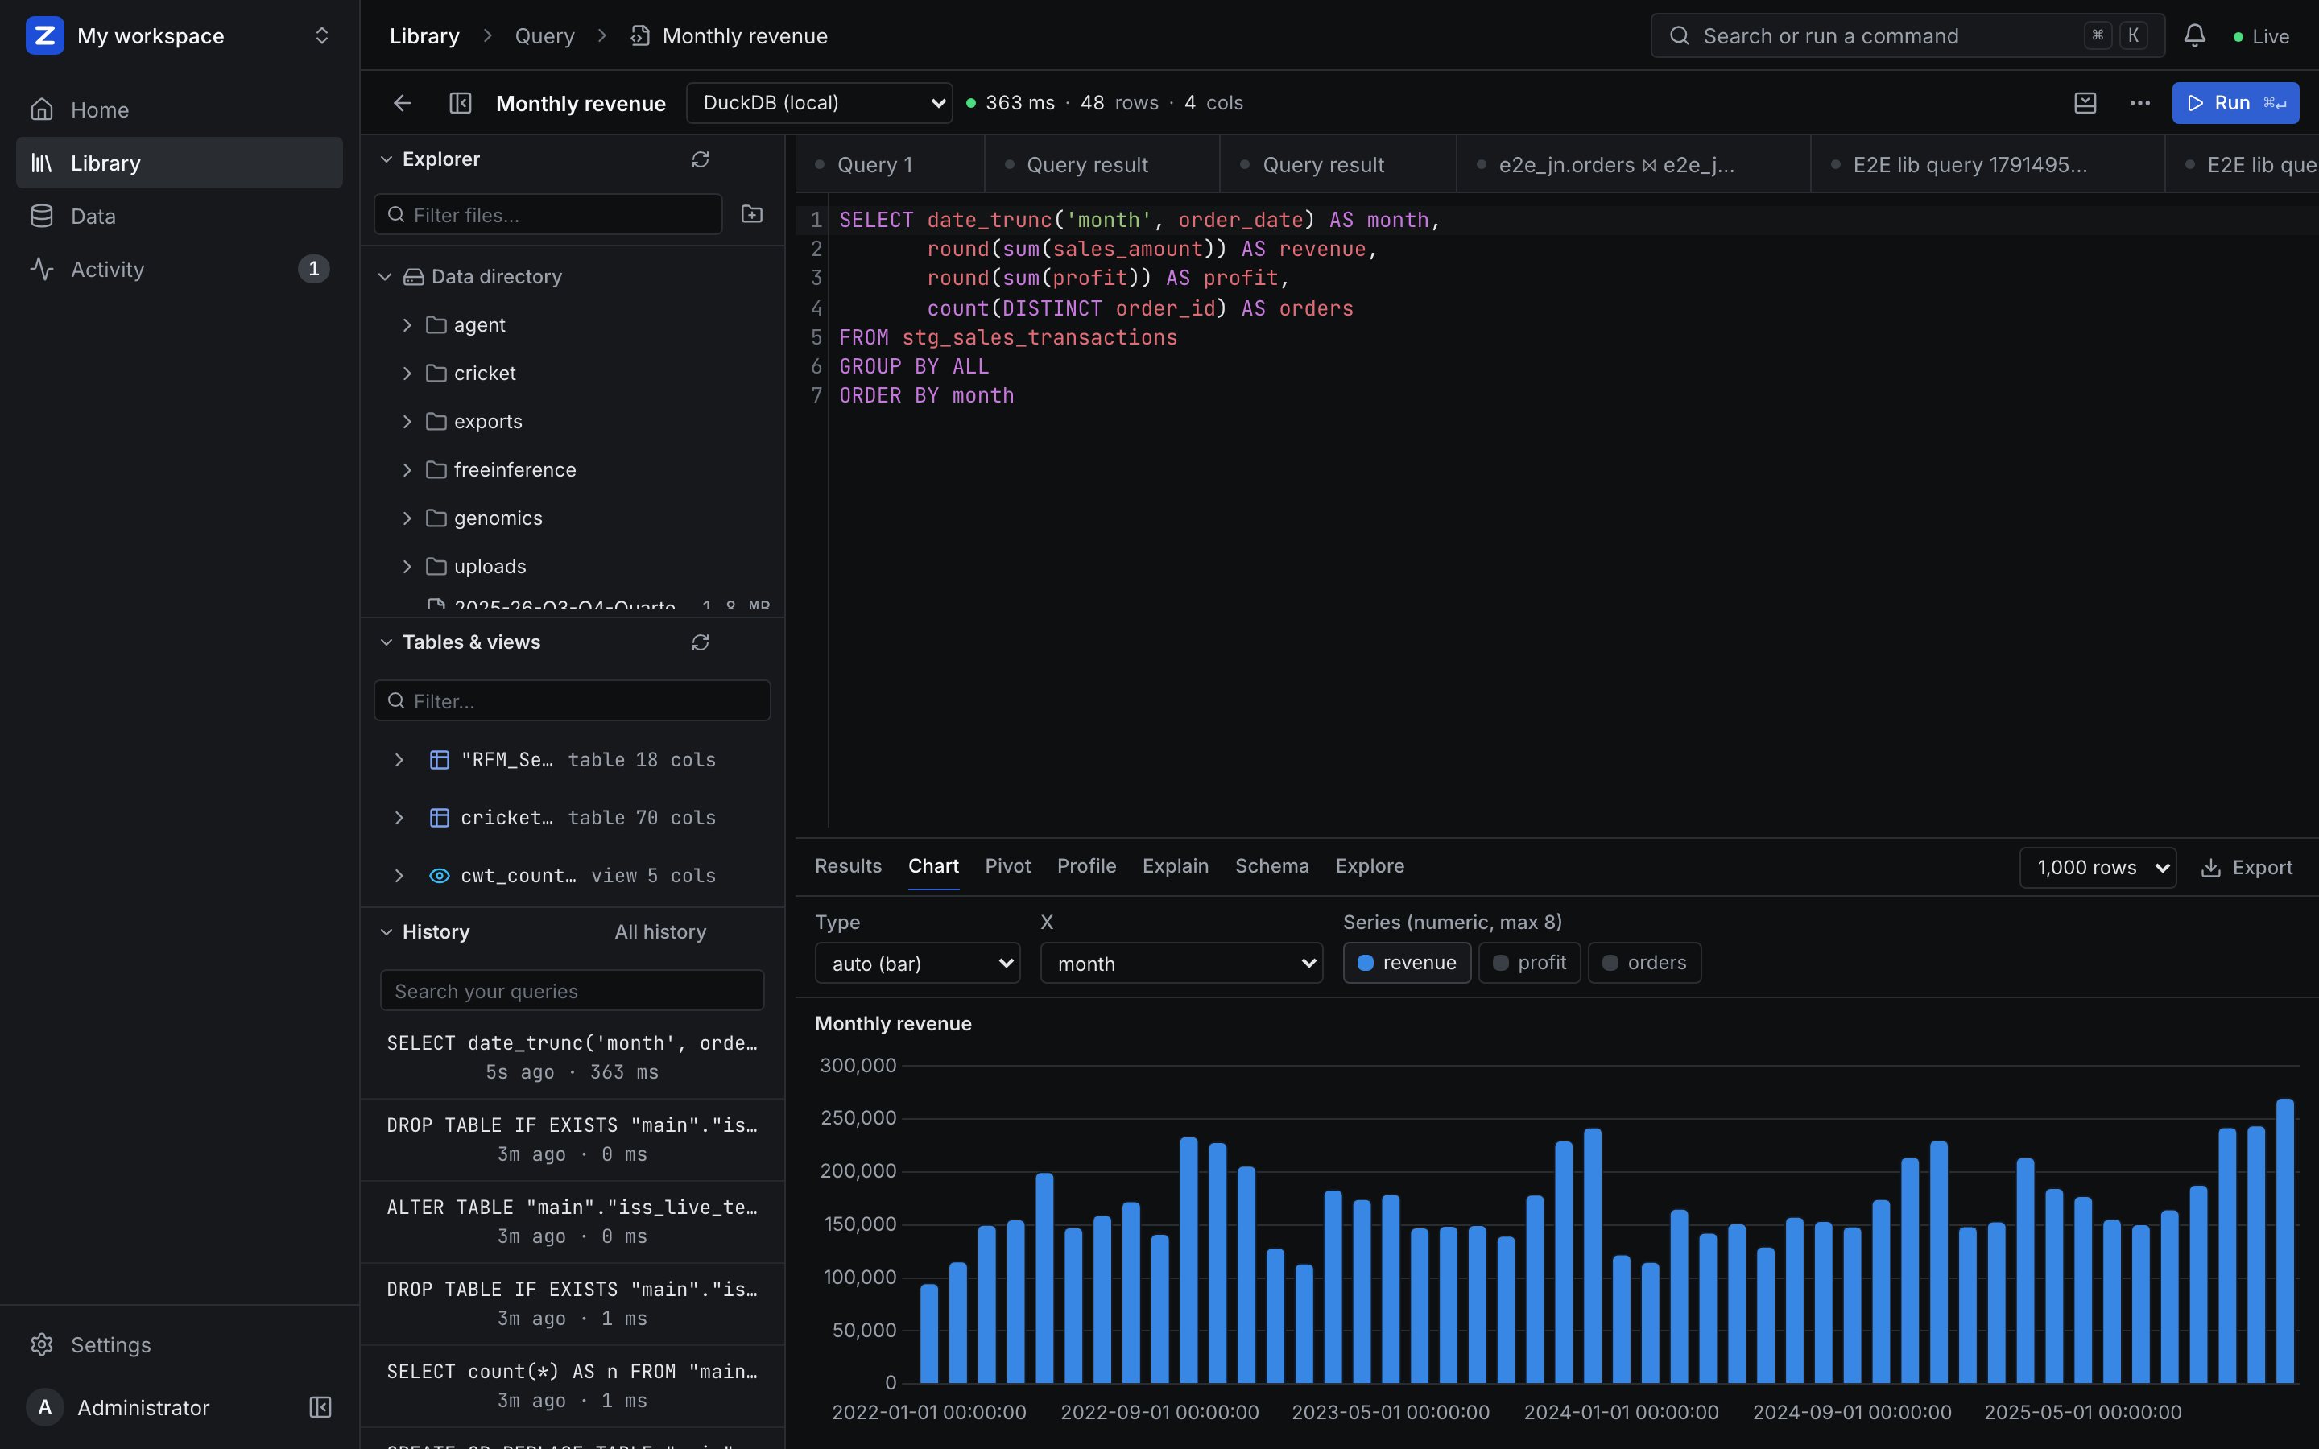Click the Administrator avatar
The height and width of the screenshot is (1449, 2319).
(x=44, y=1407)
